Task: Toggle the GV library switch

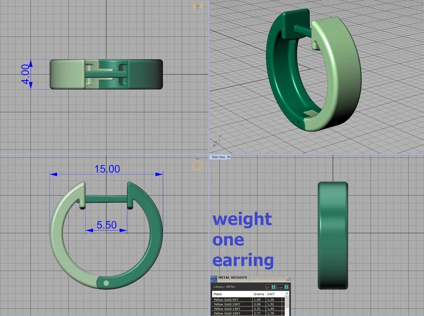Action: [x=271, y=287]
